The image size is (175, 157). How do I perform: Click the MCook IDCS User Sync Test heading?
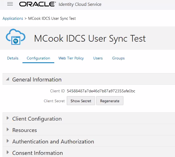tap(90, 38)
